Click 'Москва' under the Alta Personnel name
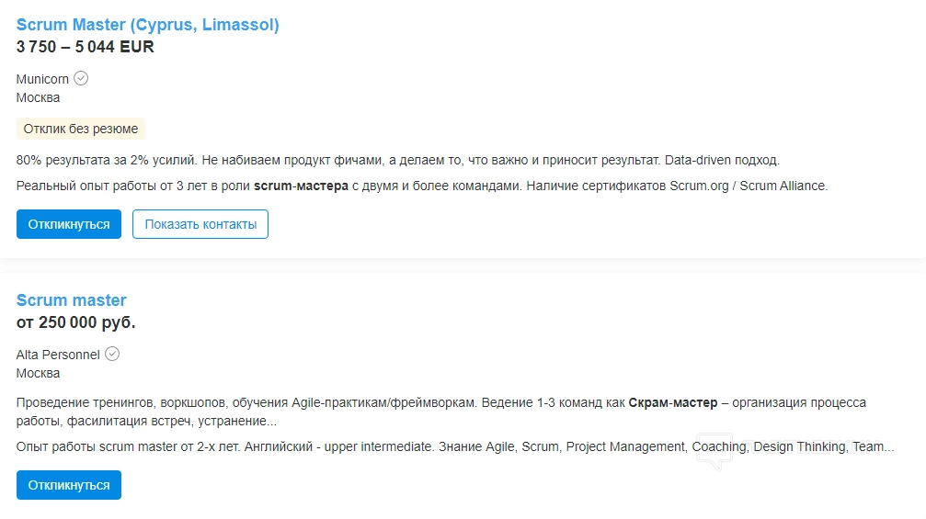 39,373
